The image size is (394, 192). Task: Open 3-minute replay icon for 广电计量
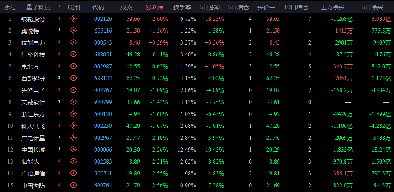click(73, 137)
